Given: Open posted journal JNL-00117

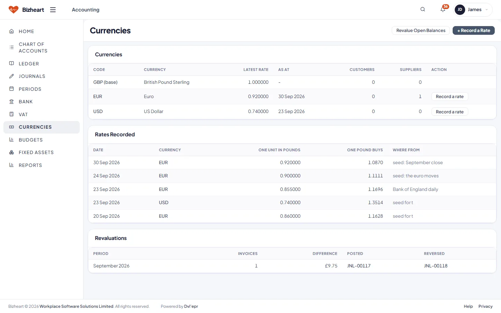Looking at the screenshot, I should (359, 266).
